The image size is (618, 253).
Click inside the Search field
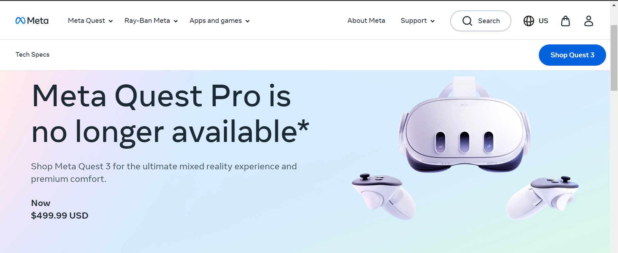[x=481, y=21]
